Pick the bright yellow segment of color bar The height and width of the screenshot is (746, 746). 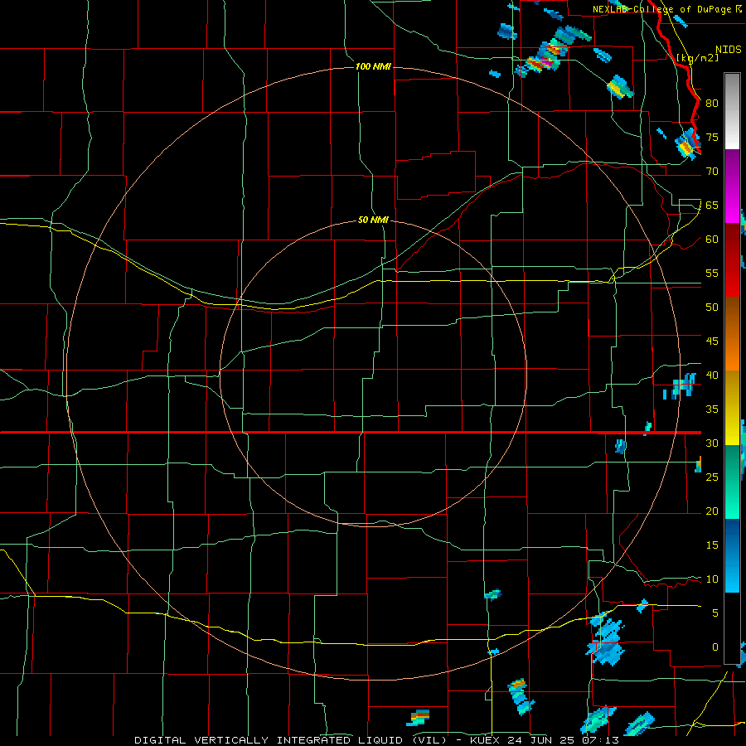click(732, 432)
